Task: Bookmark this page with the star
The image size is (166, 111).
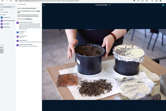Action: click(147, 1)
